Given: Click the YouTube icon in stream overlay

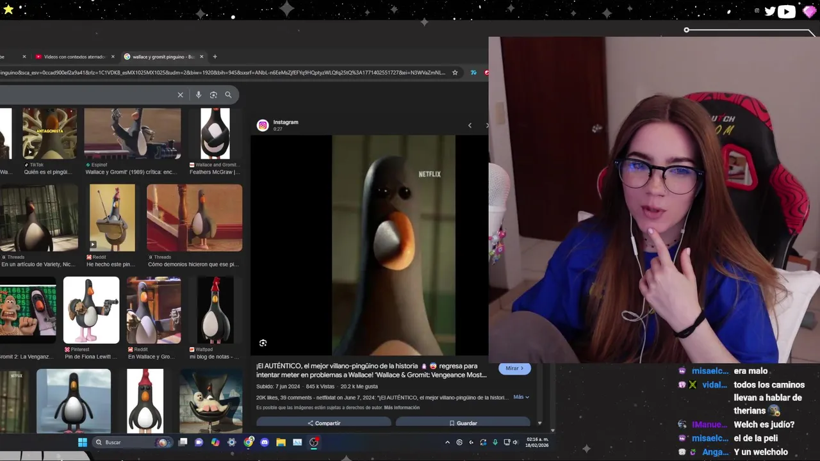Looking at the screenshot, I should click(x=787, y=11).
